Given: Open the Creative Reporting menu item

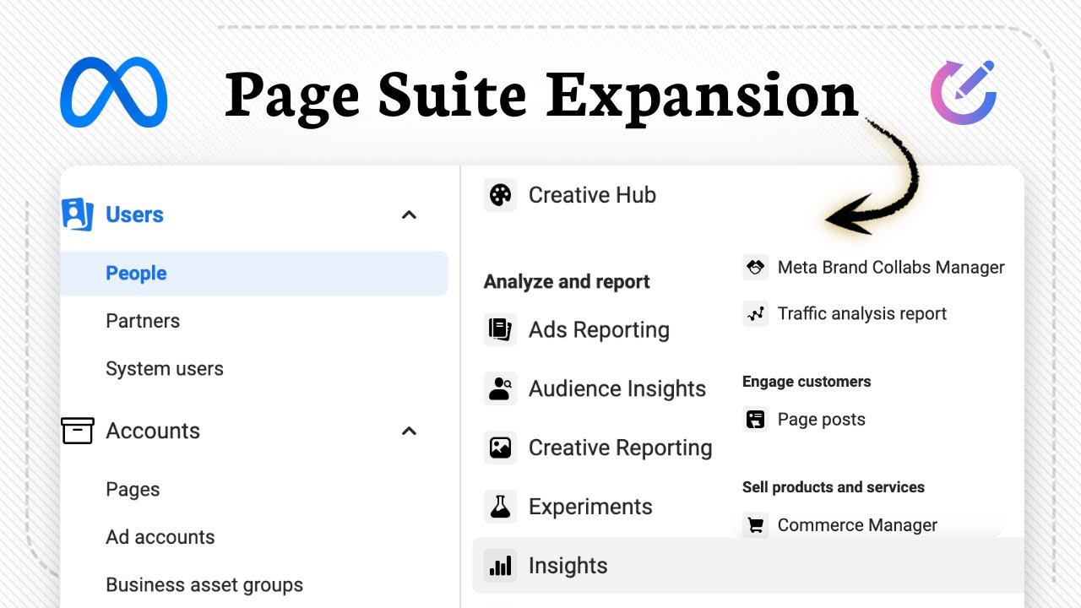Looking at the screenshot, I should 621,448.
